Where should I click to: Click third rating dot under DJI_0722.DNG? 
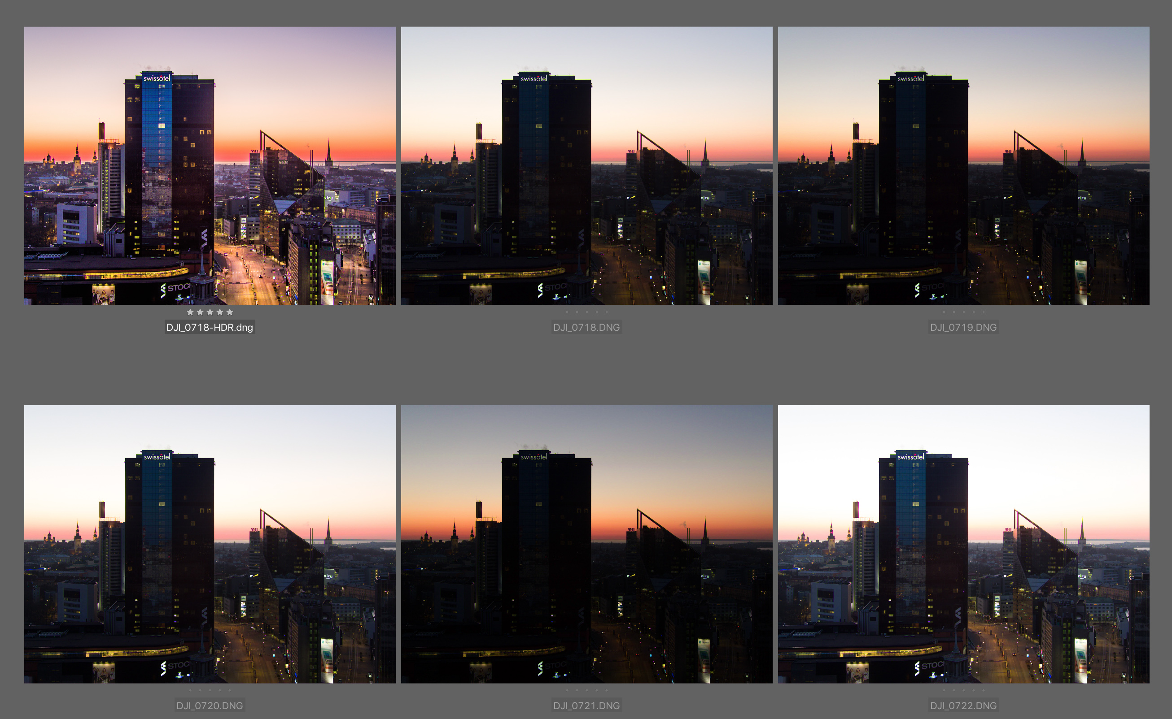point(963,690)
